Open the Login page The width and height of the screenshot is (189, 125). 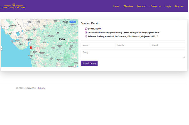[x=168, y=6]
